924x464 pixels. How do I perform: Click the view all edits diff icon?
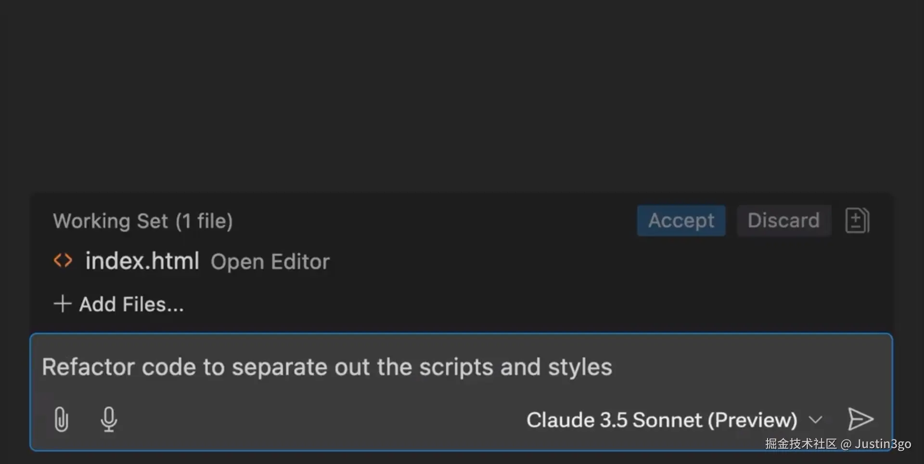(857, 221)
